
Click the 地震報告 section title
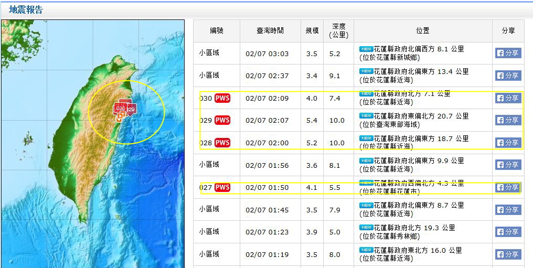pyautogui.click(x=26, y=10)
